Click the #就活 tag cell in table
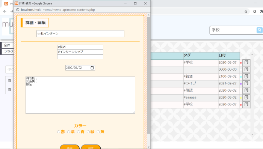263x149 pixels. tap(201, 77)
